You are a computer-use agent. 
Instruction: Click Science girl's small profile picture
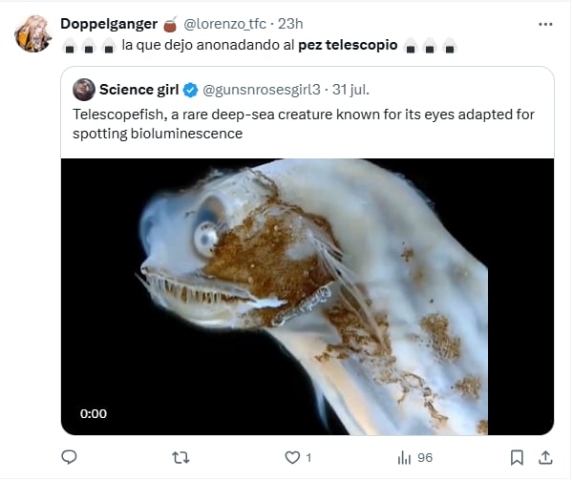pyautogui.click(x=84, y=90)
